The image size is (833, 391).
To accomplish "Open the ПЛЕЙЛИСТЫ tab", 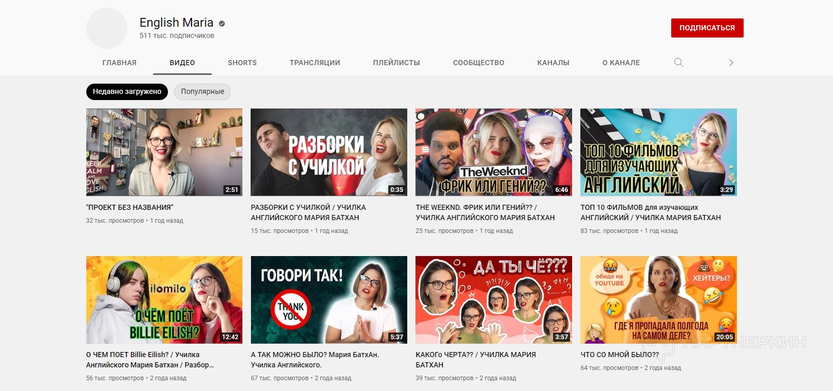I will coord(396,63).
